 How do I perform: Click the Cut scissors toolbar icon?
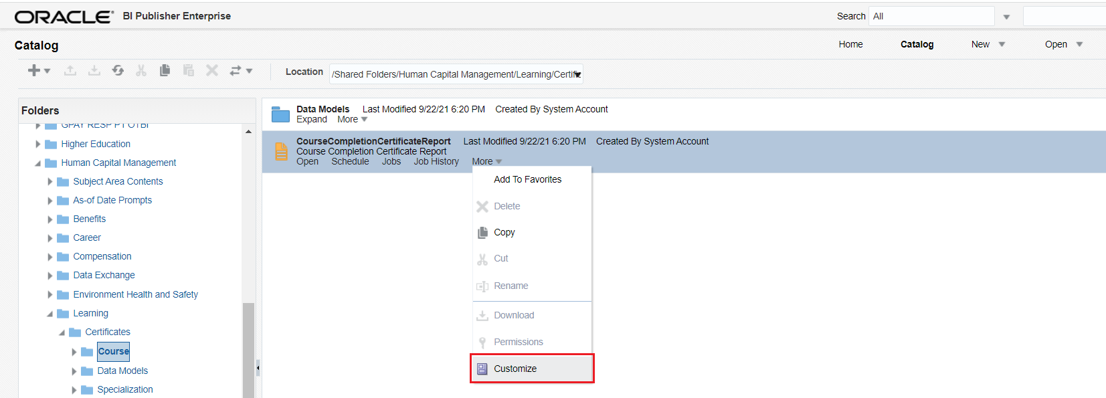(141, 70)
